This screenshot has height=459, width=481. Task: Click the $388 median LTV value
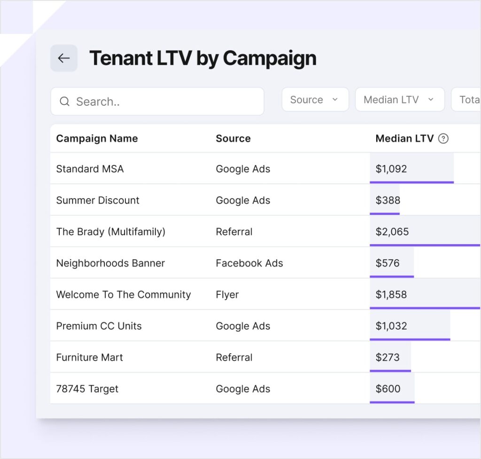(388, 200)
